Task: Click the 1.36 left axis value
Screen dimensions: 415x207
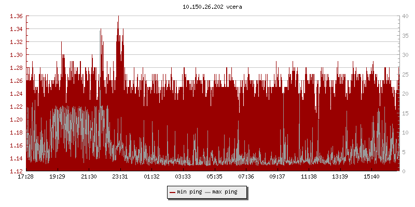Action: click(17, 16)
